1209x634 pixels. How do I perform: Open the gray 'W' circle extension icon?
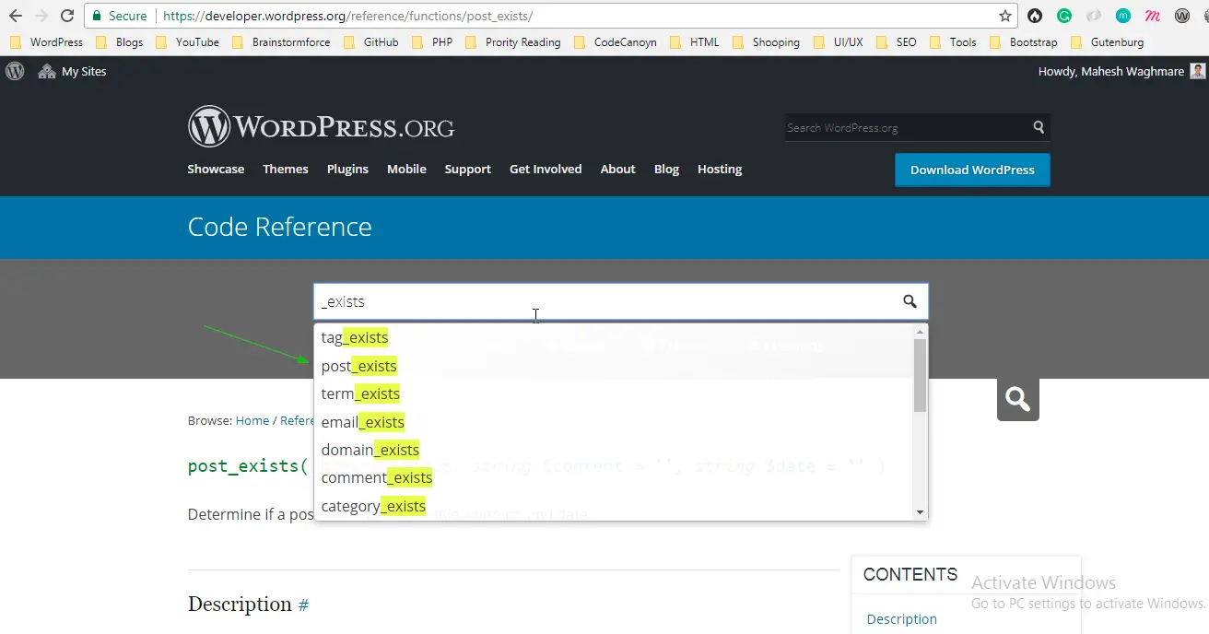tap(1182, 16)
